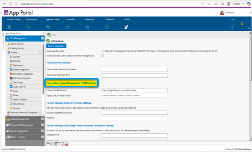Select Active Directory in the tree
Viewport: 252px width, 152px height.
click(x=20, y=100)
